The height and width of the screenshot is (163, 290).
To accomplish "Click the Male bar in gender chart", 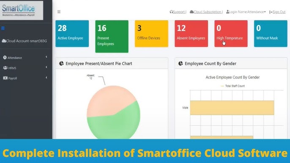I will click(x=232, y=108).
